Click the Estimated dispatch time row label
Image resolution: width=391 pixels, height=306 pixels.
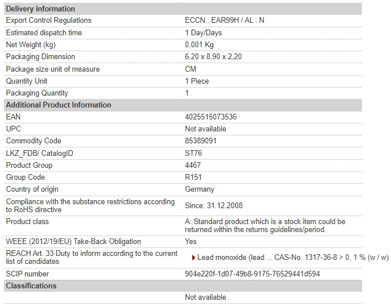pyautogui.click(x=44, y=32)
